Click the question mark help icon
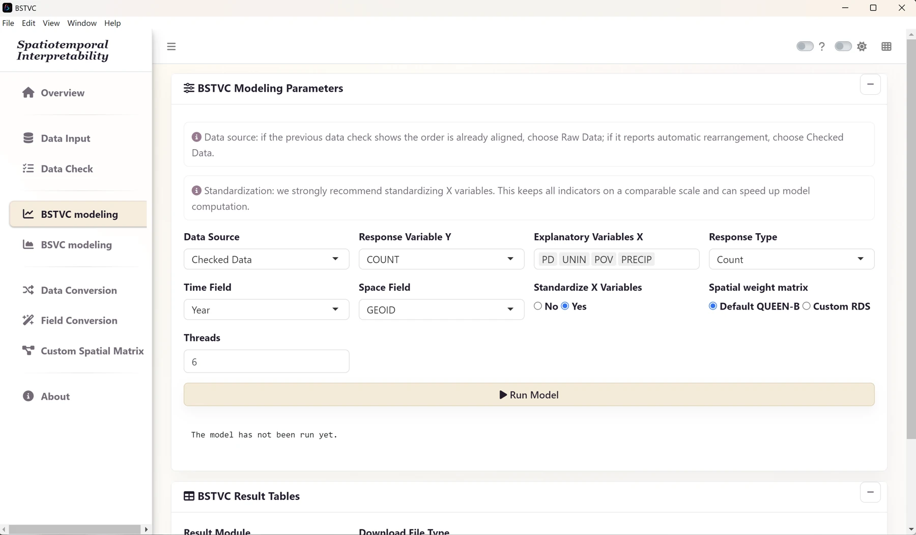The width and height of the screenshot is (916, 535). pos(822,46)
